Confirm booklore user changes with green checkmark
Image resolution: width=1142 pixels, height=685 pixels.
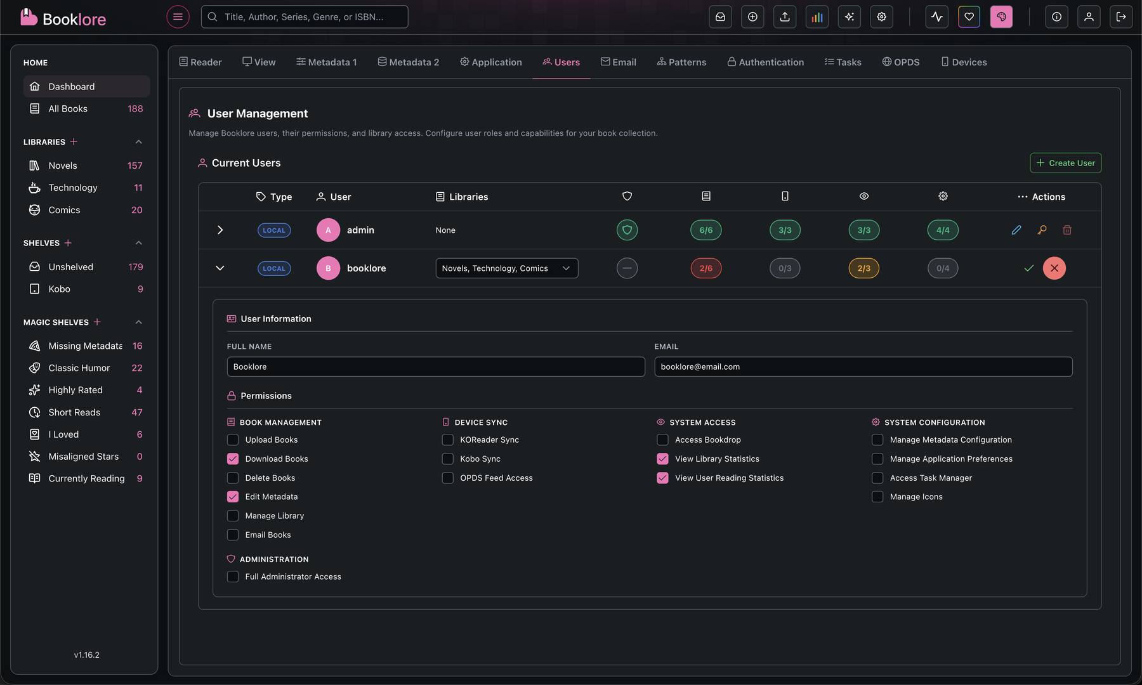1028,268
